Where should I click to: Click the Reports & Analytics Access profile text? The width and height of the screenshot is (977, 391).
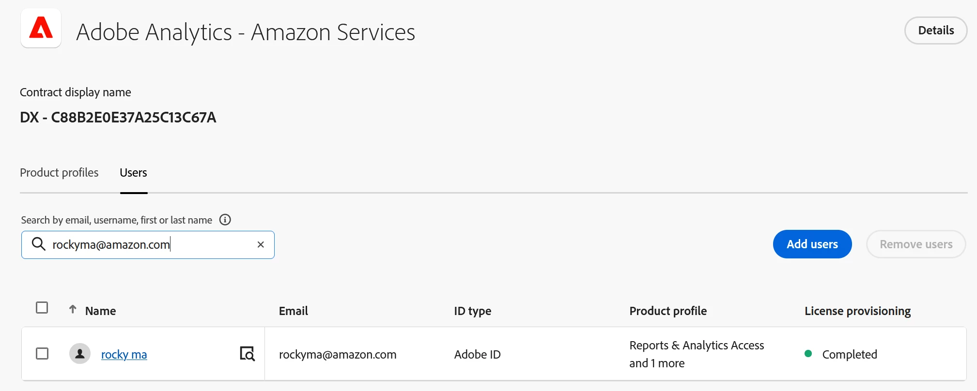point(696,346)
